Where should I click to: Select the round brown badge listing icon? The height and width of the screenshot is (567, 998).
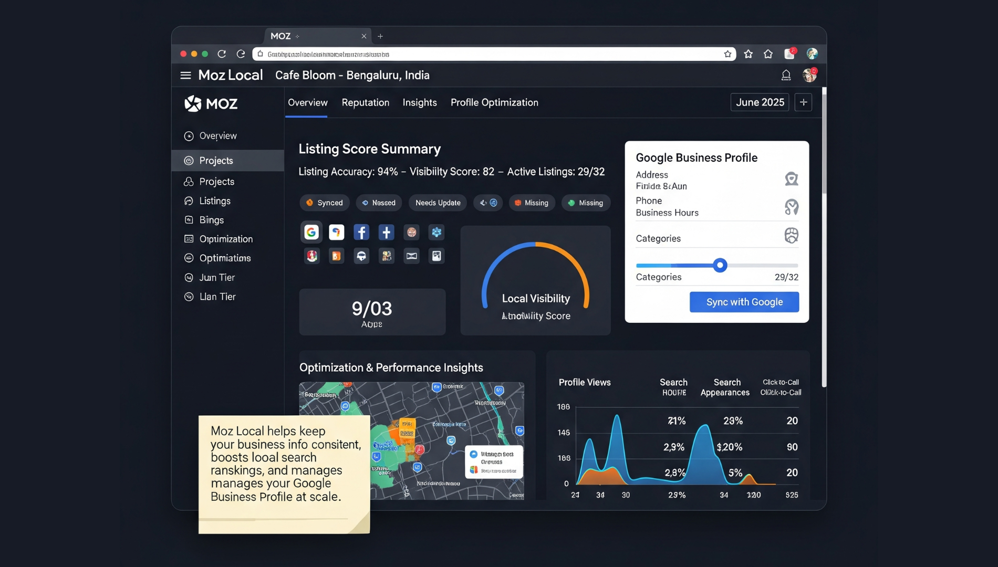(x=411, y=232)
